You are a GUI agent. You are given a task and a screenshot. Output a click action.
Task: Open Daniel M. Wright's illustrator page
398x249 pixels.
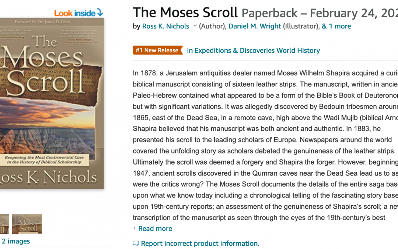255,26
